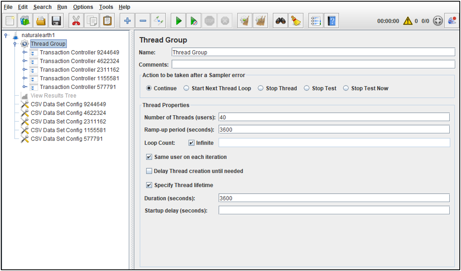Viewport: 461px width, 271px height.
Task: Collapse the Thread Group tree node
Action: tap(15, 44)
